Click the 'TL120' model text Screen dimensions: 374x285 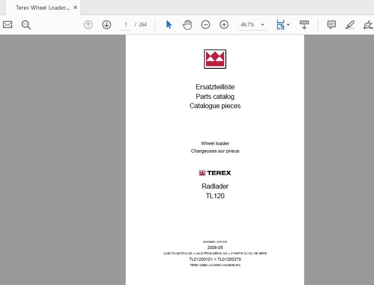click(x=215, y=196)
